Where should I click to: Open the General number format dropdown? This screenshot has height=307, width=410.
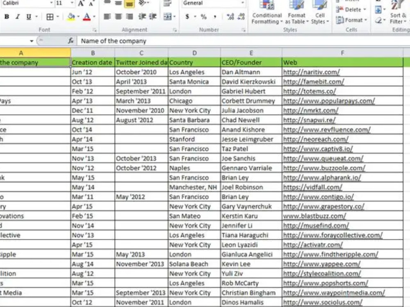[x=243, y=3]
